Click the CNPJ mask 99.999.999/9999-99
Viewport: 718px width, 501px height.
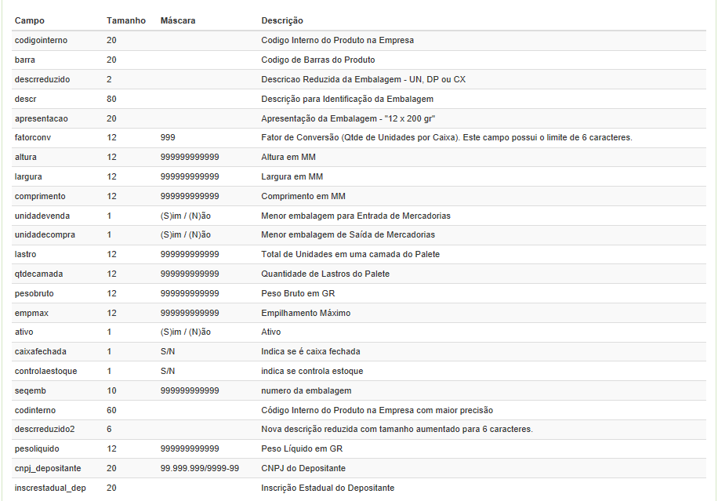(x=200, y=468)
